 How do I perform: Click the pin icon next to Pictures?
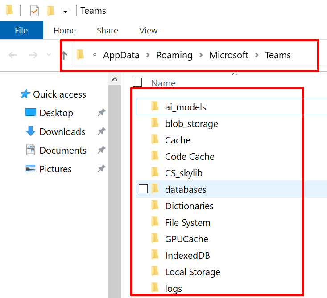tap(101, 168)
